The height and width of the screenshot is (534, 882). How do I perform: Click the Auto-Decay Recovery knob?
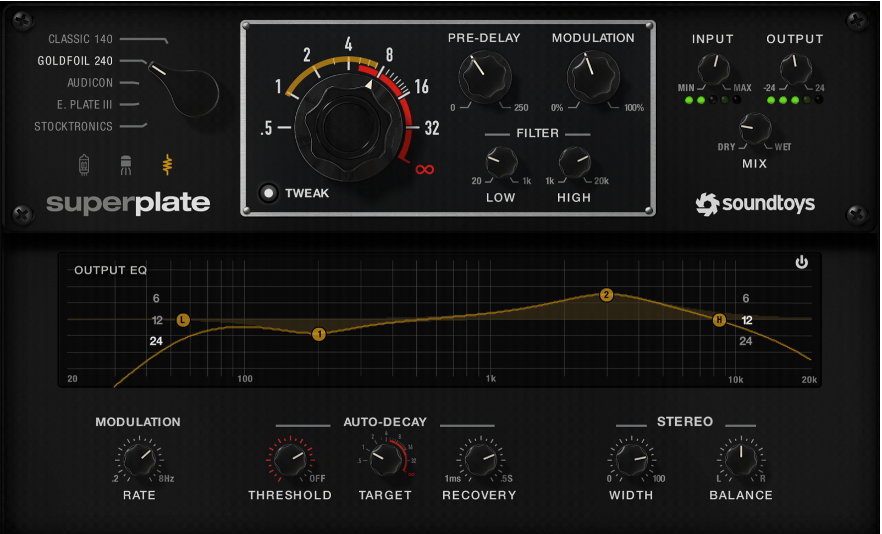480,460
